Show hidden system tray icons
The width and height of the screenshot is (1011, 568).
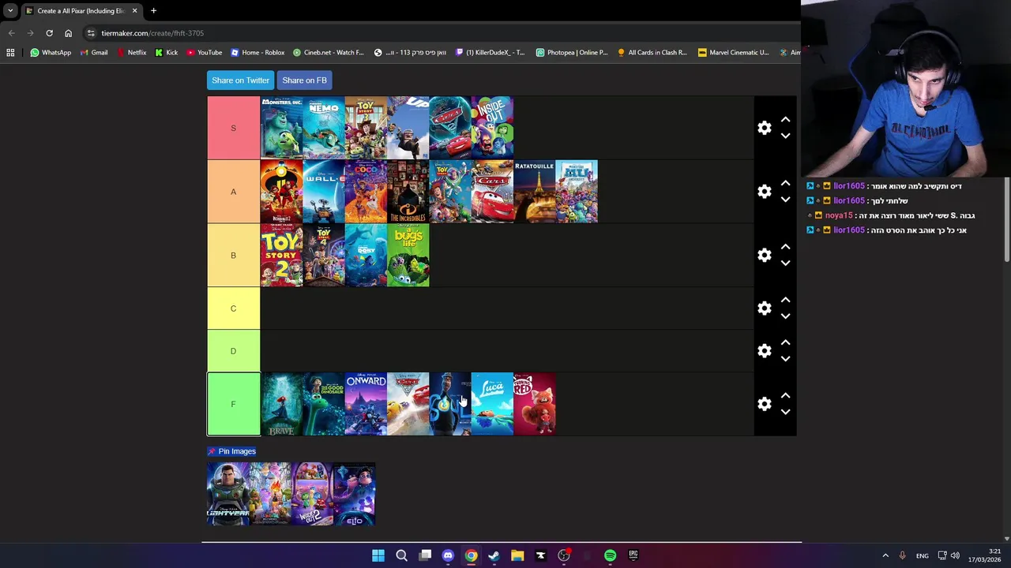pos(885,555)
